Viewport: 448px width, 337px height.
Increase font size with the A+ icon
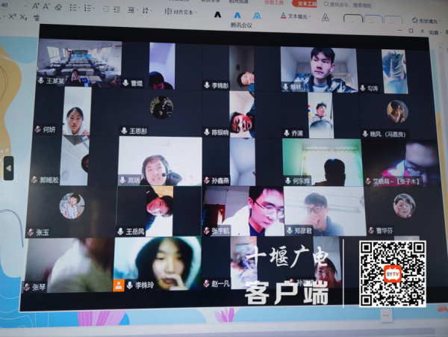(35, 6)
